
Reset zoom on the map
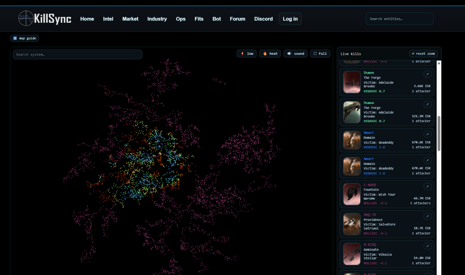(x=423, y=54)
